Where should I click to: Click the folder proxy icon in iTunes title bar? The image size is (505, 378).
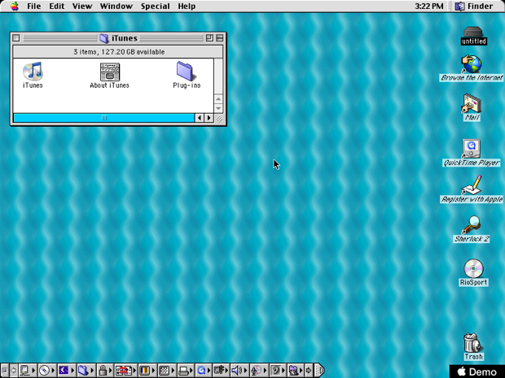coord(104,38)
